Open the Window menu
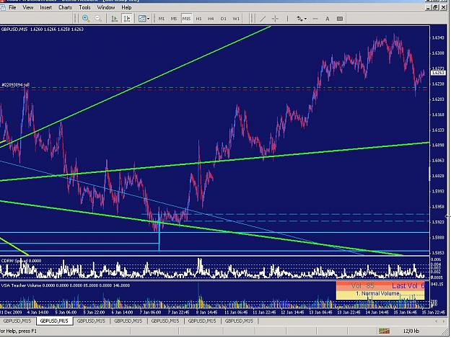 106,7
